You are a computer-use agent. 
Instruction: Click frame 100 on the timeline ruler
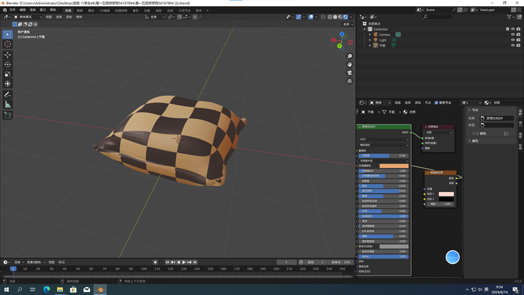pos(144,269)
